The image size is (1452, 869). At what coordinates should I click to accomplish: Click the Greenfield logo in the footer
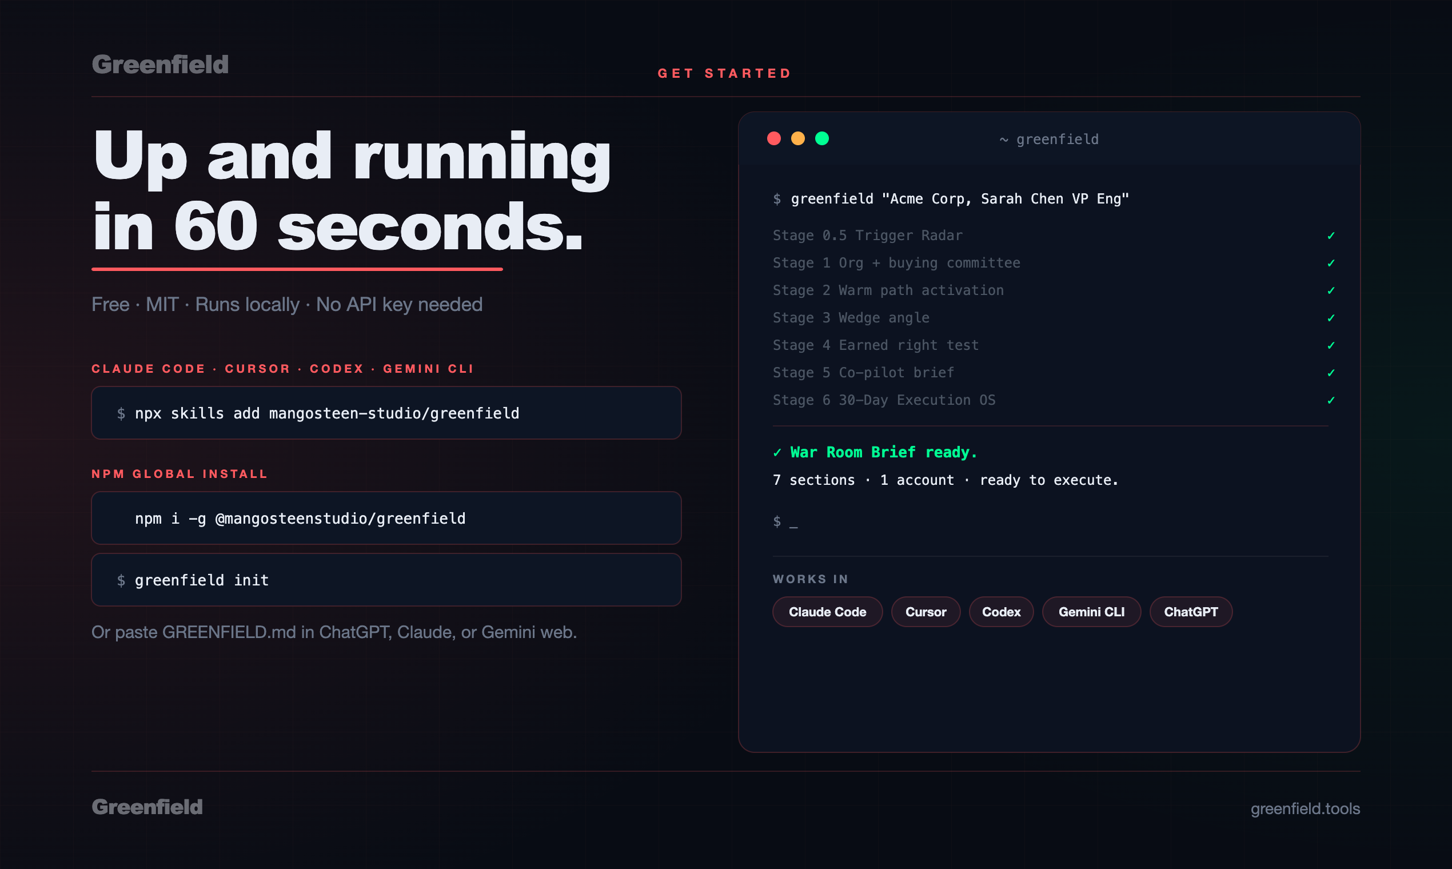click(x=147, y=807)
